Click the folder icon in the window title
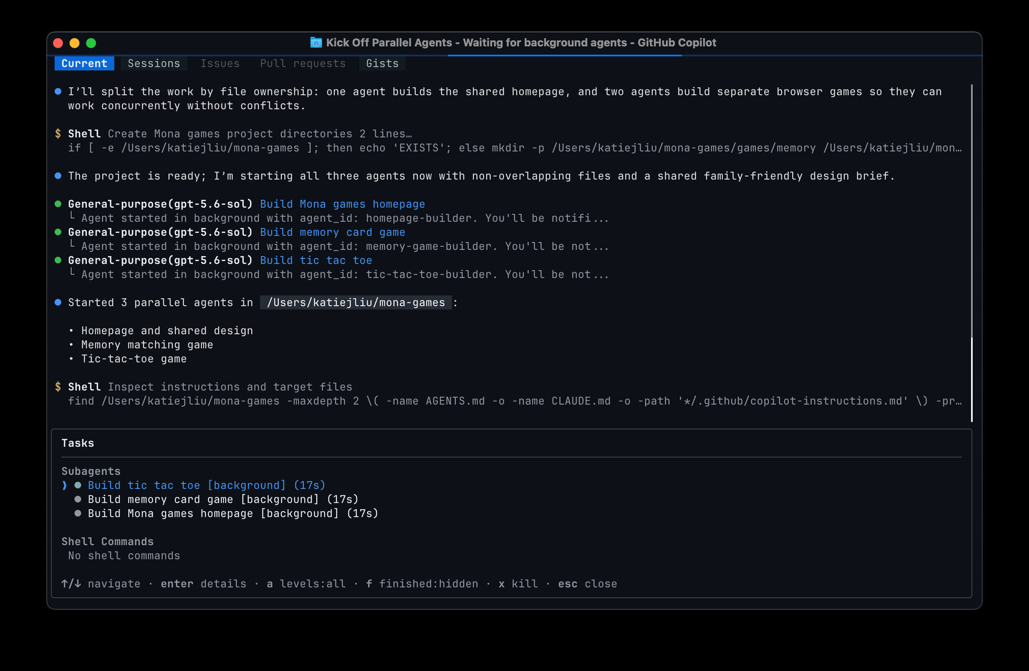Image resolution: width=1029 pixels, height=671 pixels. (316, 42)
